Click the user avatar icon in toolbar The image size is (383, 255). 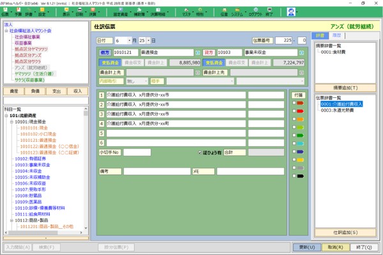(x=291, y=12)
